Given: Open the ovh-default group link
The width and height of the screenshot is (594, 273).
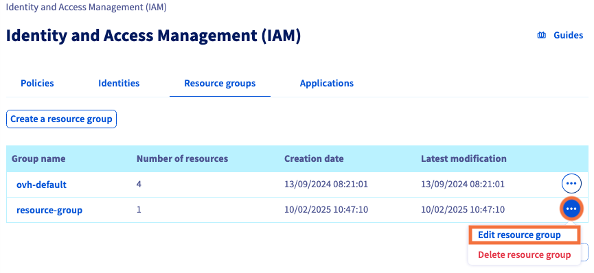Looking at the screenshot, I should point(41,185).
